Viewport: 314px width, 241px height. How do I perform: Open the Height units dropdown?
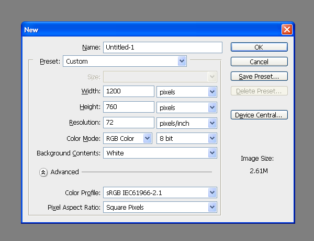tap(187, 107)
